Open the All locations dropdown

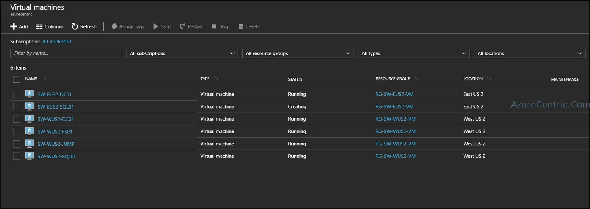tap(530, 53)
